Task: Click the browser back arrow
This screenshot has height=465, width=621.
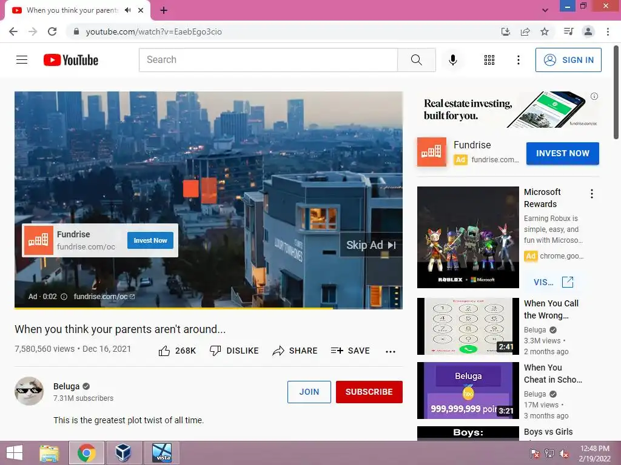Action: [13, 31]
